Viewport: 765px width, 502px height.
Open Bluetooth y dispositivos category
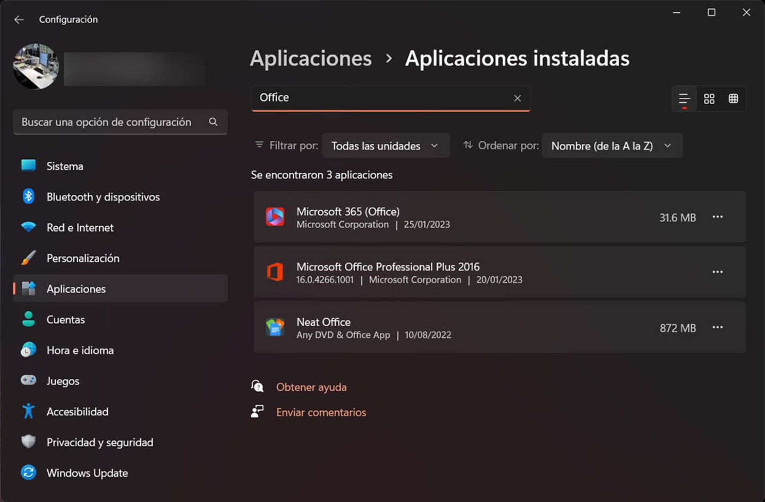click(x=120, y=197)
